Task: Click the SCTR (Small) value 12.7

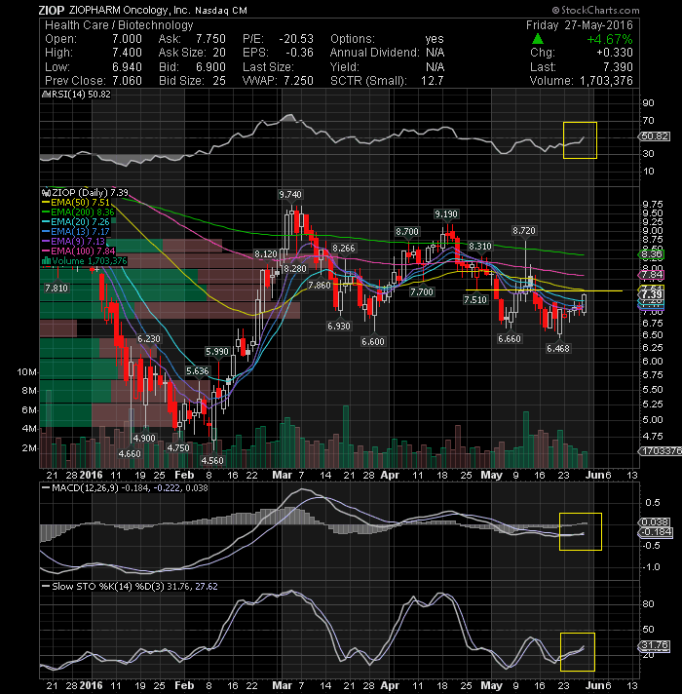Action: 433,81
